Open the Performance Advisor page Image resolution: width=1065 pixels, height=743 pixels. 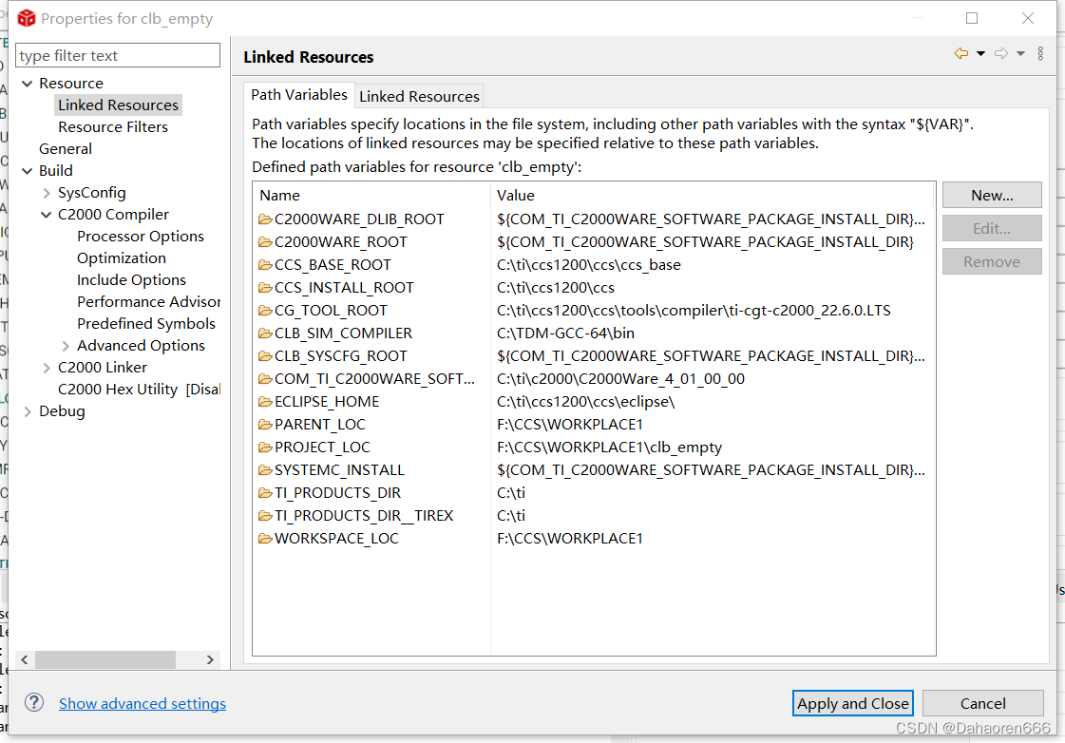149,301
